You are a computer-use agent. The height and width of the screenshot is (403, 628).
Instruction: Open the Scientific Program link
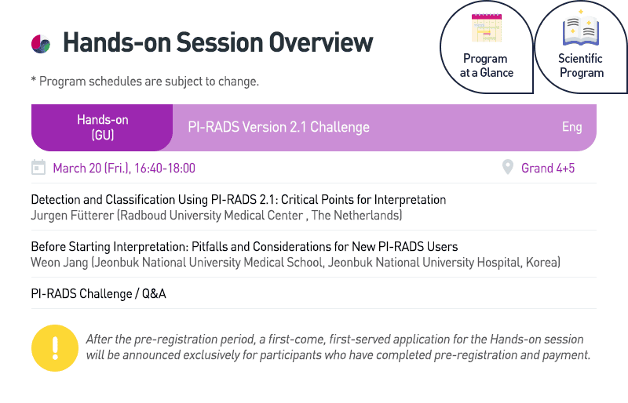(x=581, y=65)
